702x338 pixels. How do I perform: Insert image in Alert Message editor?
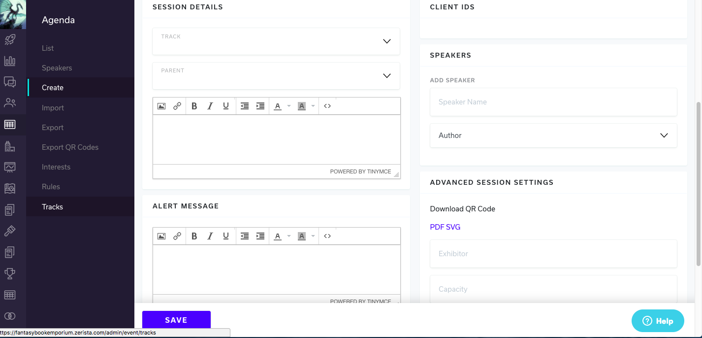[161, 236]
